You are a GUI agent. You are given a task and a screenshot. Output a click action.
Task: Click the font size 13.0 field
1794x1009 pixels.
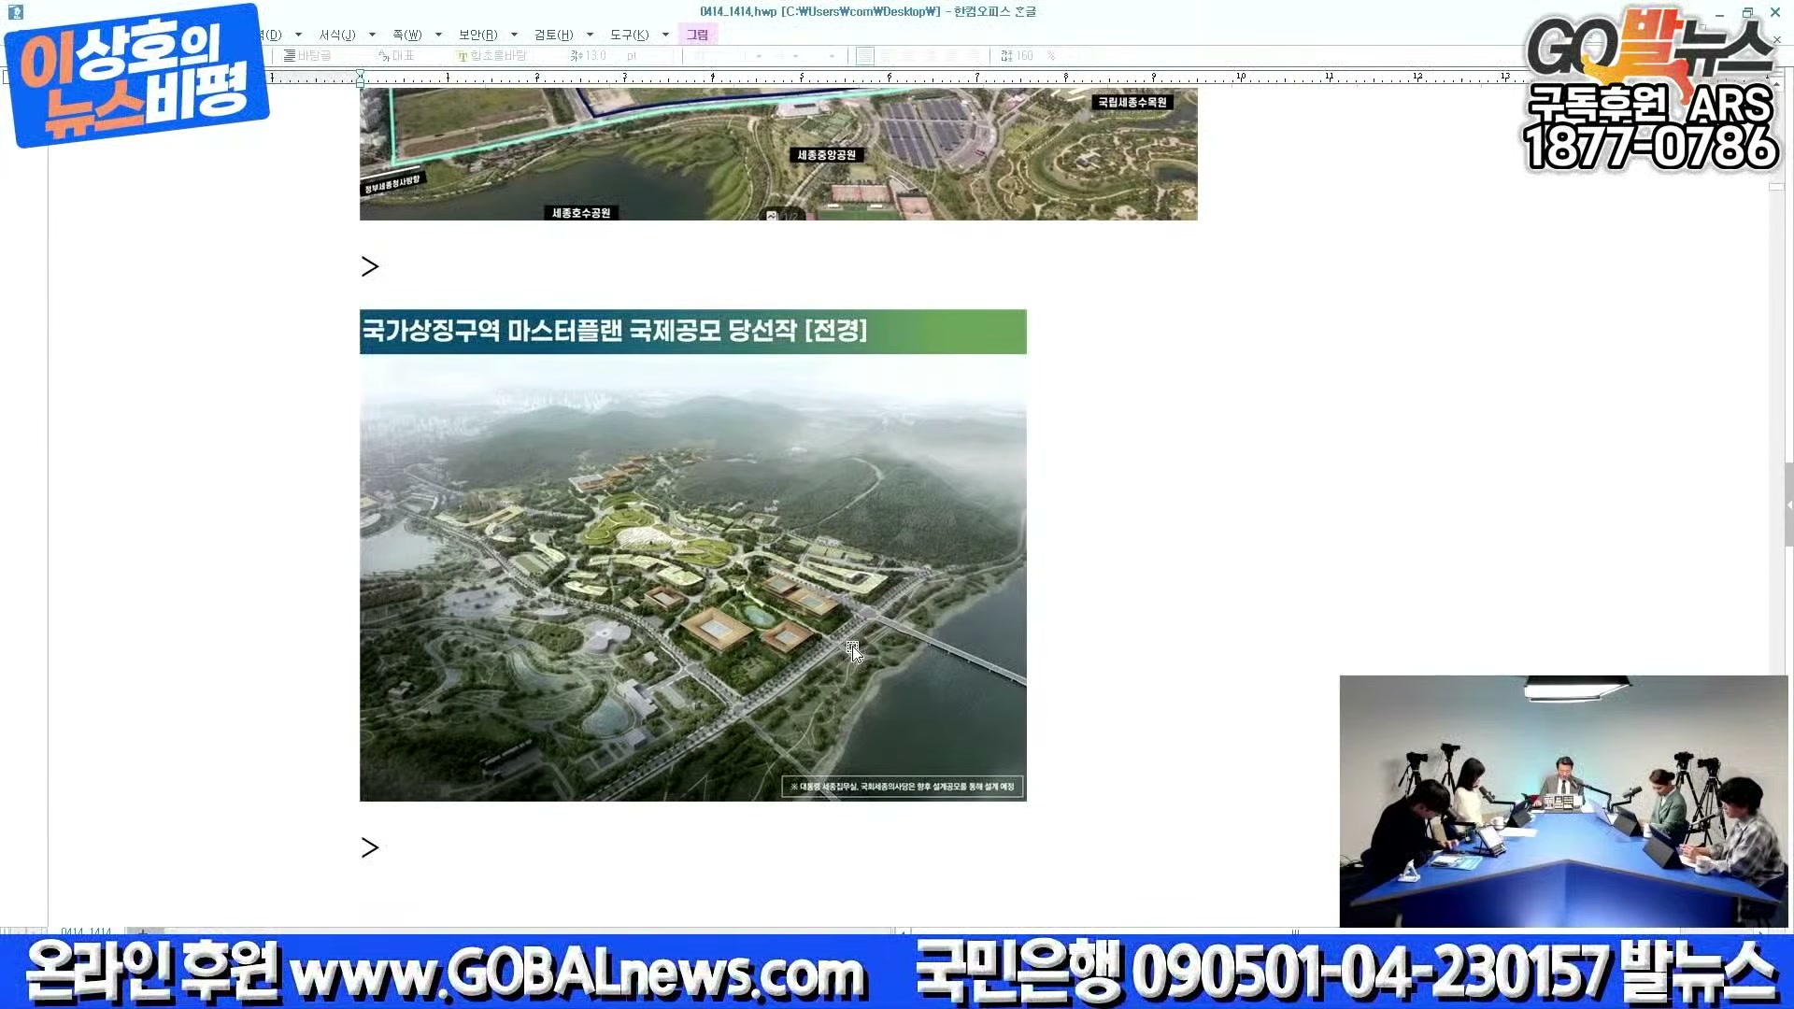click(595, 56)
